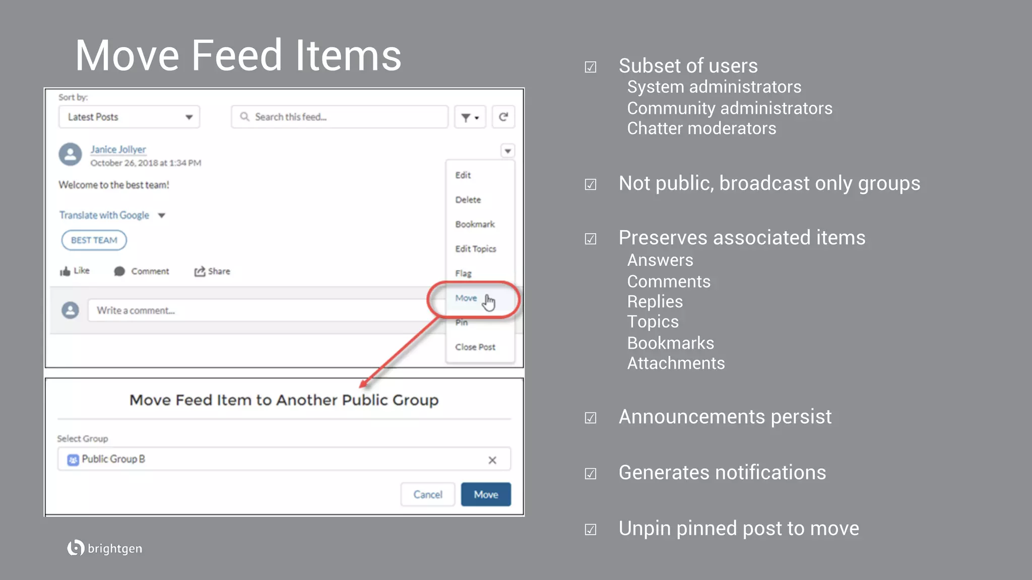Click the dialog heading Move Feed Item to Another Public Group
1032x580 pixels.
click(284, 400)
